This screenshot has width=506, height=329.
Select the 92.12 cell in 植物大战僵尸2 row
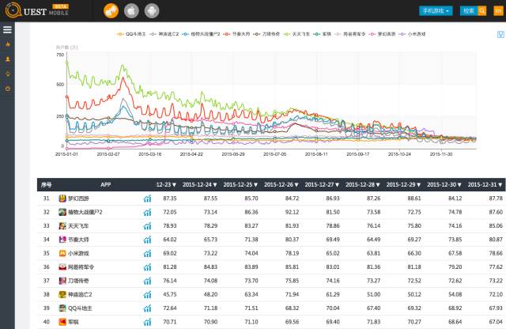point(292,212)
